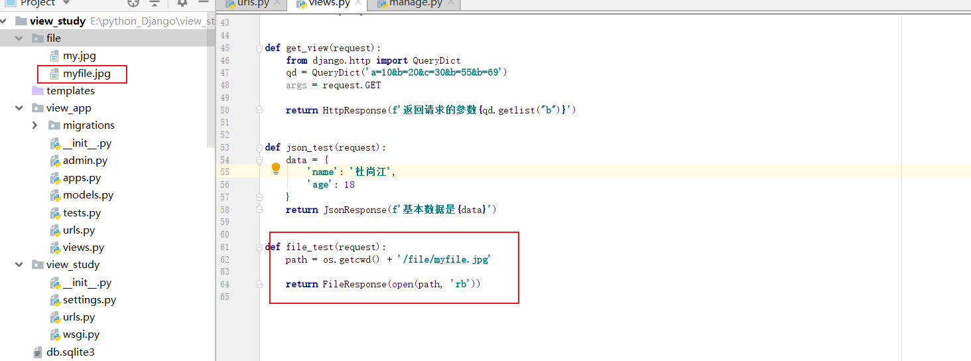
Task: Hide the Project tool window with minus icon
Action: [202, 3]
